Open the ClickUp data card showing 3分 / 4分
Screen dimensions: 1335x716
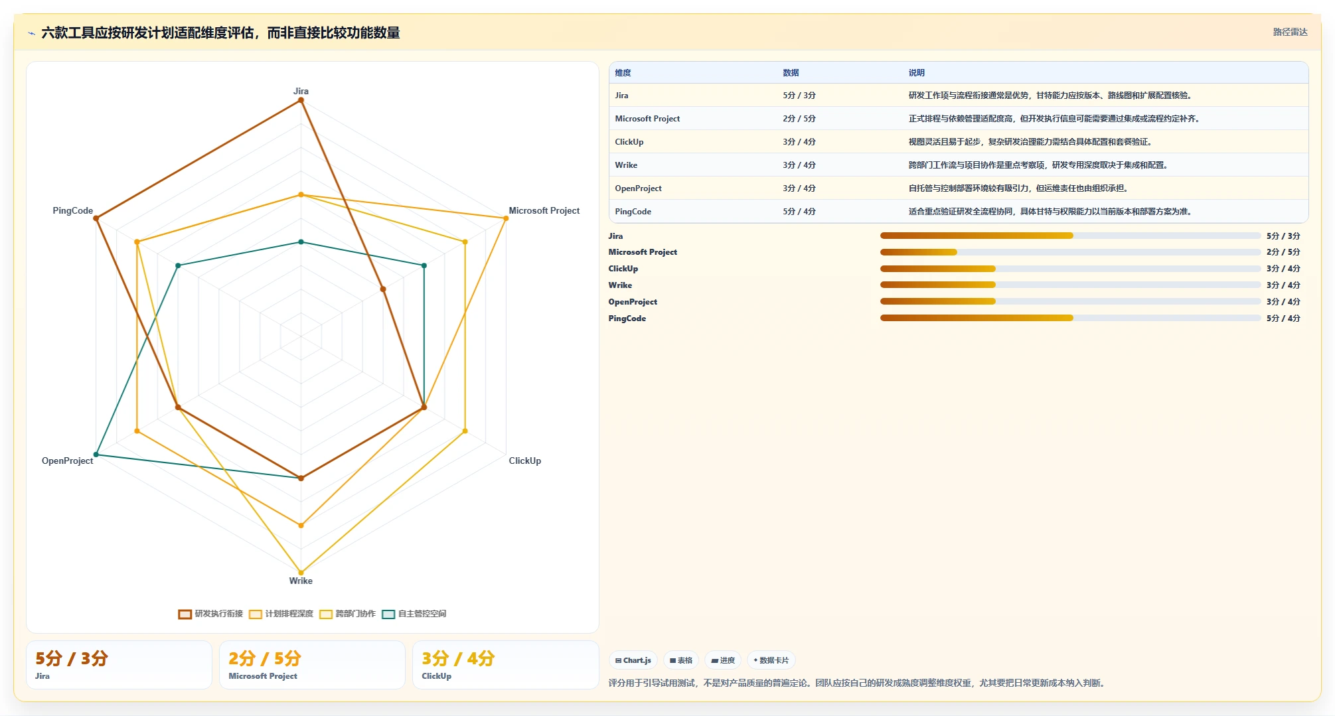coord(505,665)
